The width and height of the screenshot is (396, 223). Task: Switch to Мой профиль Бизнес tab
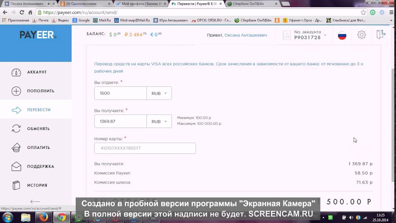coord(141,4)
